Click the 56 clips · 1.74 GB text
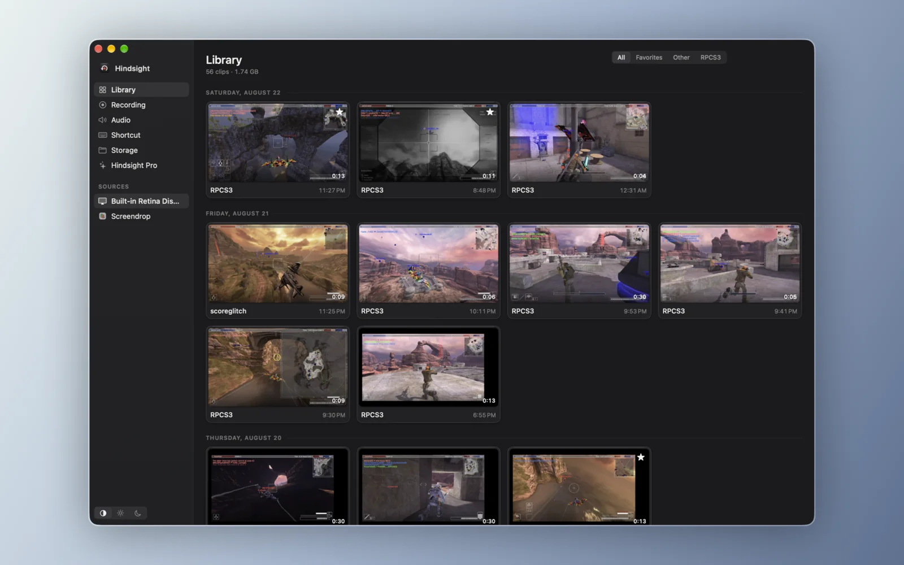This screenshot has height=565, width=904. [232, 72]
